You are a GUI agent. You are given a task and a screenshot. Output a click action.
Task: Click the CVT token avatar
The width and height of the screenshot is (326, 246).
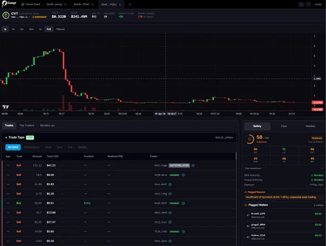coord(6,15)
